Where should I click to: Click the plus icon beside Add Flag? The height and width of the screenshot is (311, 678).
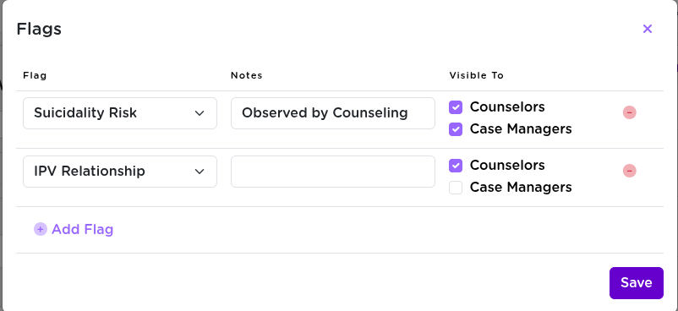tap(41, 229)
